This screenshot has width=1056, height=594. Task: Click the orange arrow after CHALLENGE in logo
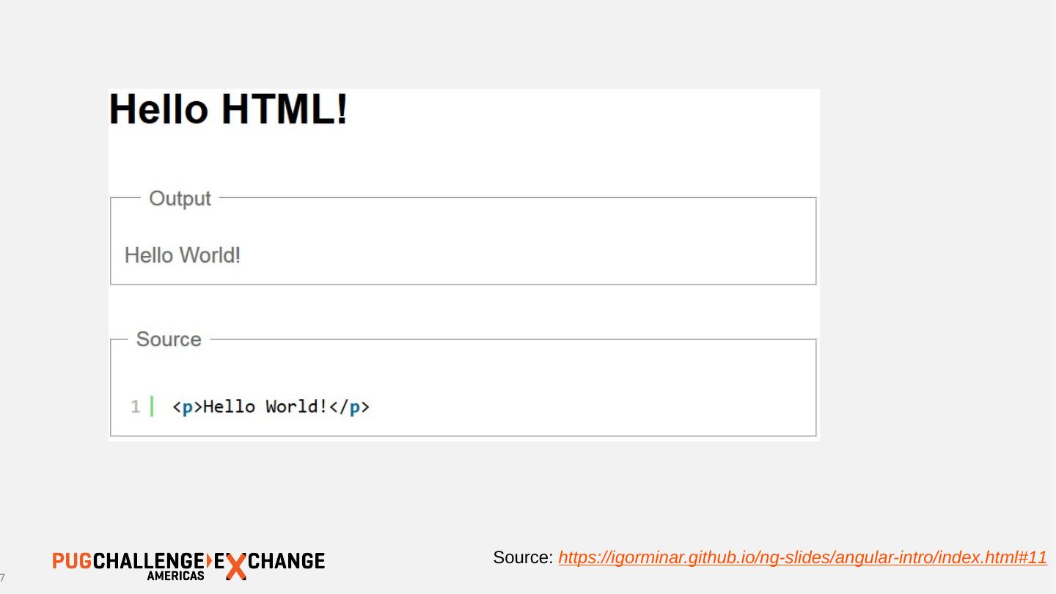tap(210, 562)
